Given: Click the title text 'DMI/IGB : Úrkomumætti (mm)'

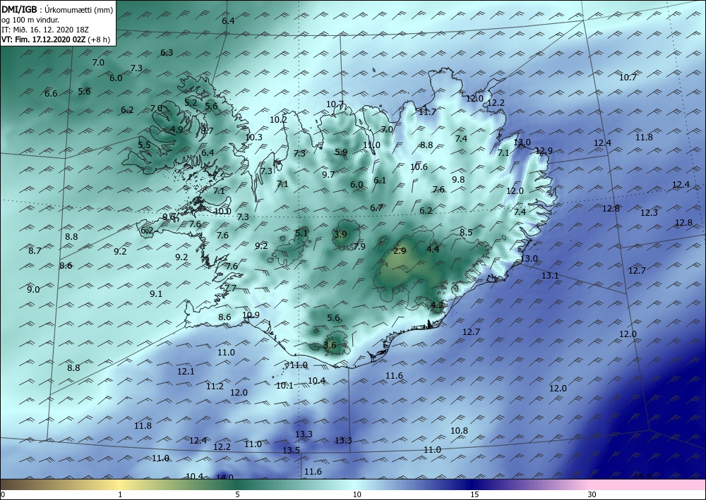Looking at the screenshot, I should tap(57, 8).
